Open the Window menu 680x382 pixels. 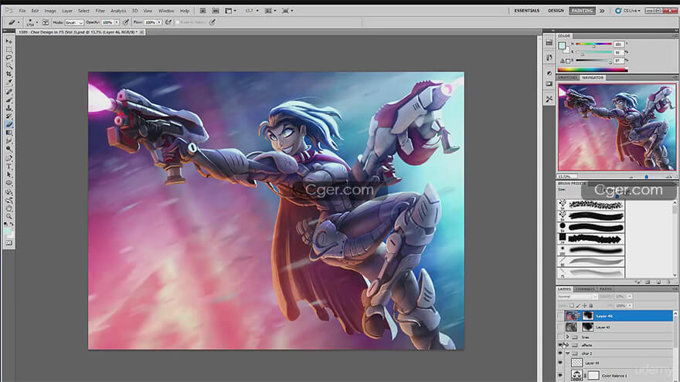(165, 11)
